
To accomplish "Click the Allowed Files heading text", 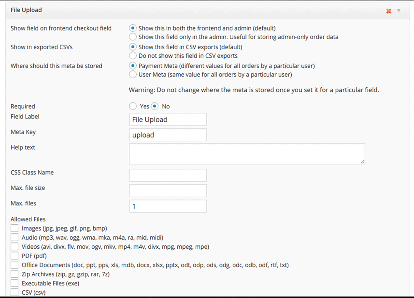I will [28, 219].
